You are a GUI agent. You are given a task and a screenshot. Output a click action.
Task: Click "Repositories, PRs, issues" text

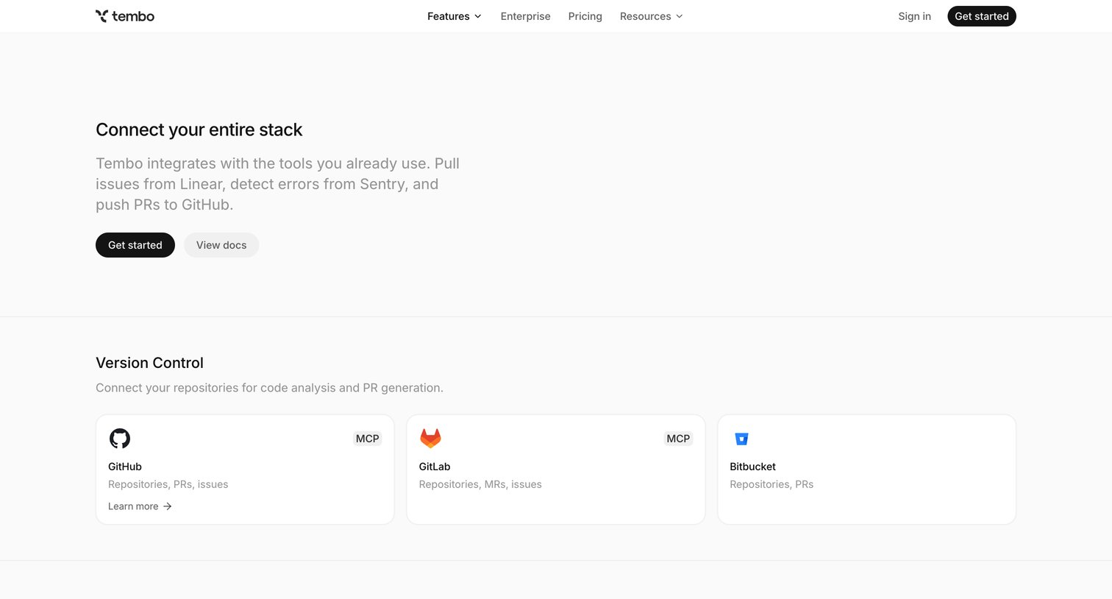[168, 484]
